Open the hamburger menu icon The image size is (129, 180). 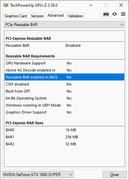point(123,14)
